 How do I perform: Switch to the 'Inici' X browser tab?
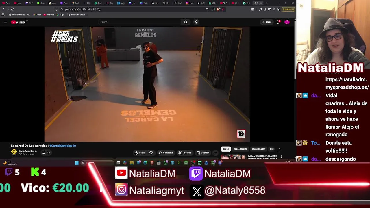[178, 3]
